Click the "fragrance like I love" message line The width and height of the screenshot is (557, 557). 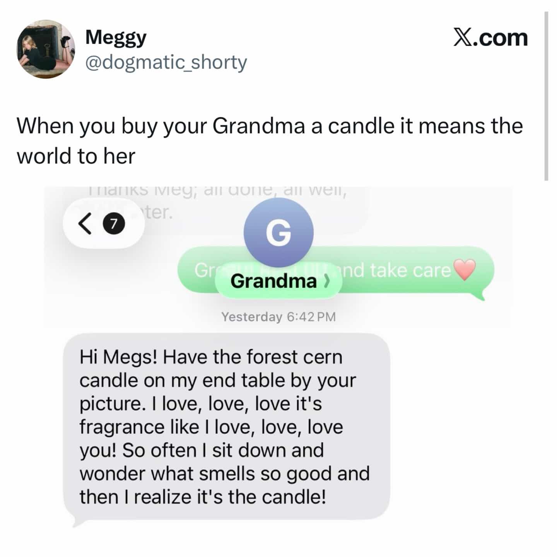211,427
